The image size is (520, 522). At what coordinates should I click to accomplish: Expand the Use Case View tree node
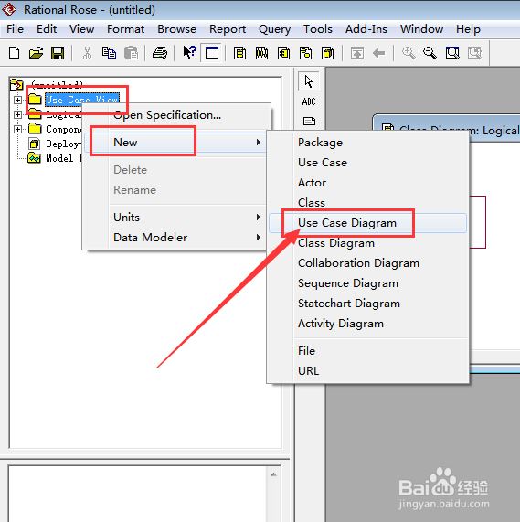coord(17,100)
